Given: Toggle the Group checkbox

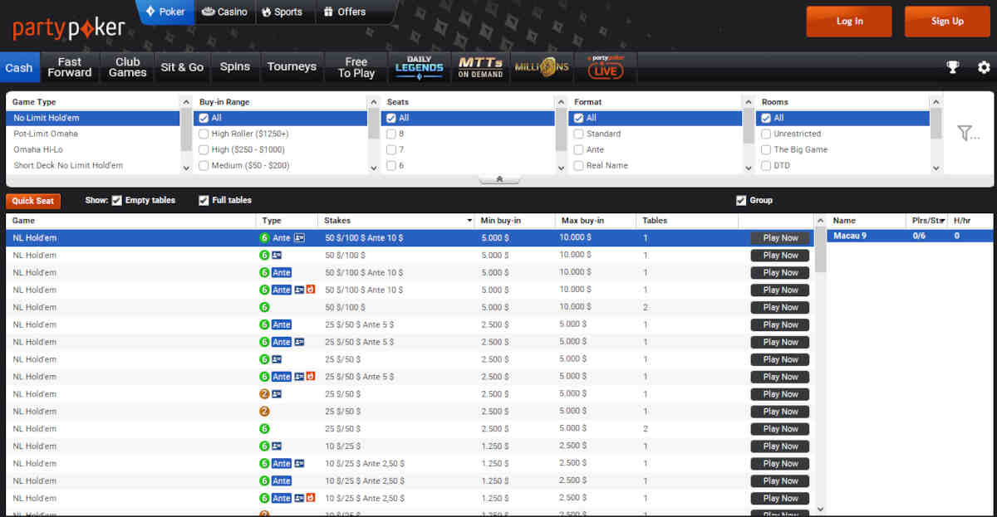Looking at the screenshot, I should coord(741,200).
